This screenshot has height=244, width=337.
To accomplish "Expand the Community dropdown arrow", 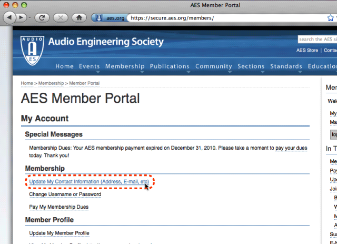I will pos(230,72).
